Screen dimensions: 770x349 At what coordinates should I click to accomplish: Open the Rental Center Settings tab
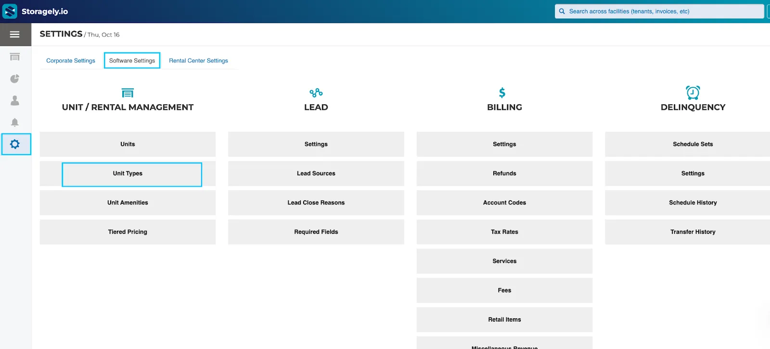pyautogui.click(x=198, y=60)
